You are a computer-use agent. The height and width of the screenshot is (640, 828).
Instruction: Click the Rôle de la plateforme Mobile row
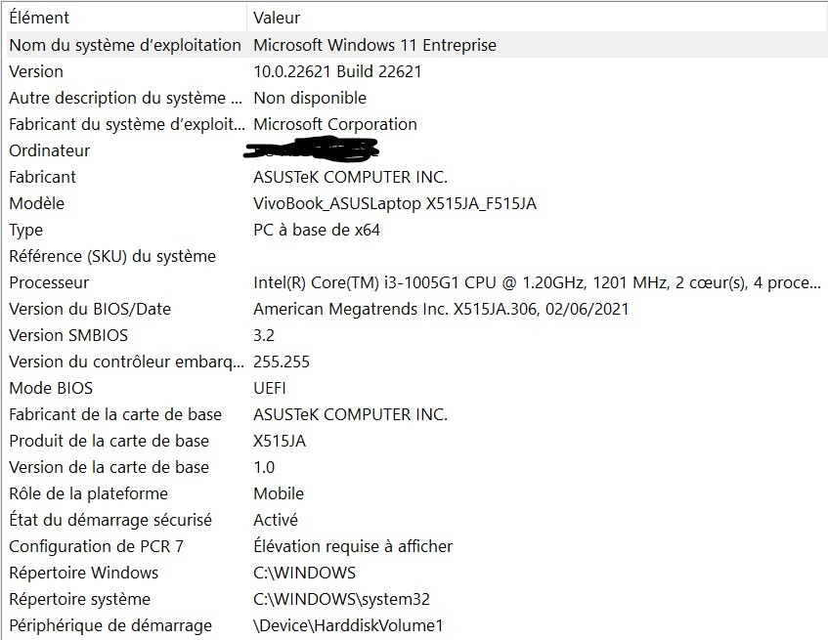click(x=415, y=493)
